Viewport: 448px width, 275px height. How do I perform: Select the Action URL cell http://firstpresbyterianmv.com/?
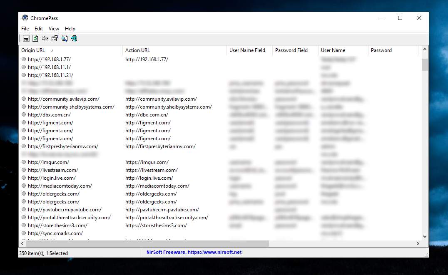[160, 146]
